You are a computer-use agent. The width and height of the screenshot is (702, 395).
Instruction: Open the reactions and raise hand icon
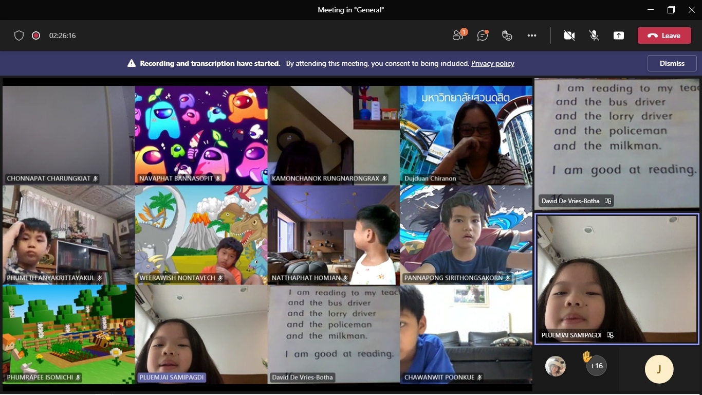[x=507, y=35]
